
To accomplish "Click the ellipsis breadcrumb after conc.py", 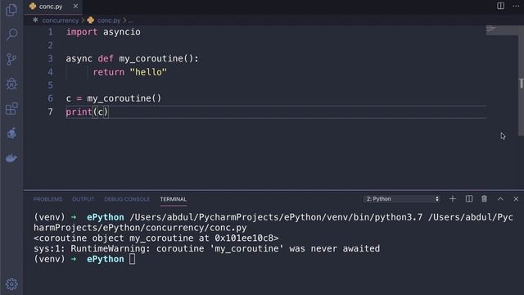I will coord(130,20).
